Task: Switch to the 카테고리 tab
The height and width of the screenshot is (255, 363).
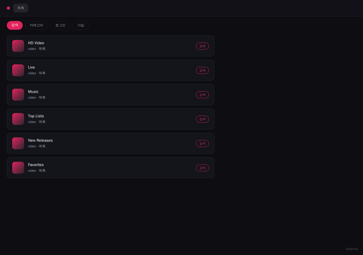Action: (37, 25)
